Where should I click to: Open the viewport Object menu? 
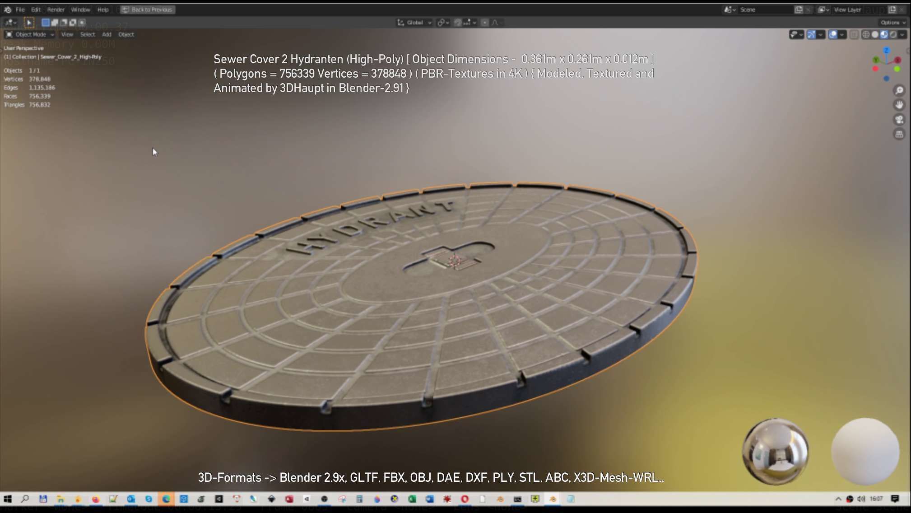pos(126,34)
